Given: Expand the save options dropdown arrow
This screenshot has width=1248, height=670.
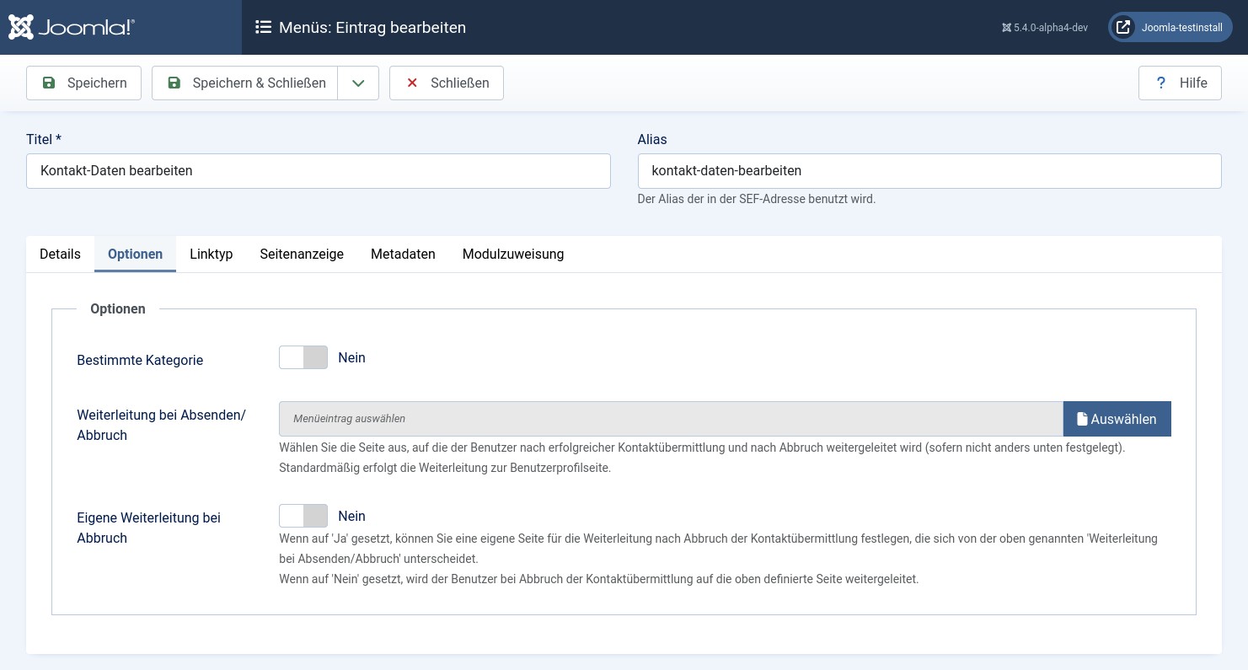Looking at the screenshot, I should (x=358, y=83).
